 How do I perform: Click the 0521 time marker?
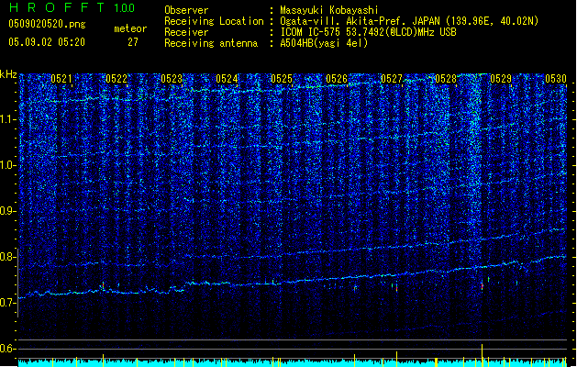62,80
